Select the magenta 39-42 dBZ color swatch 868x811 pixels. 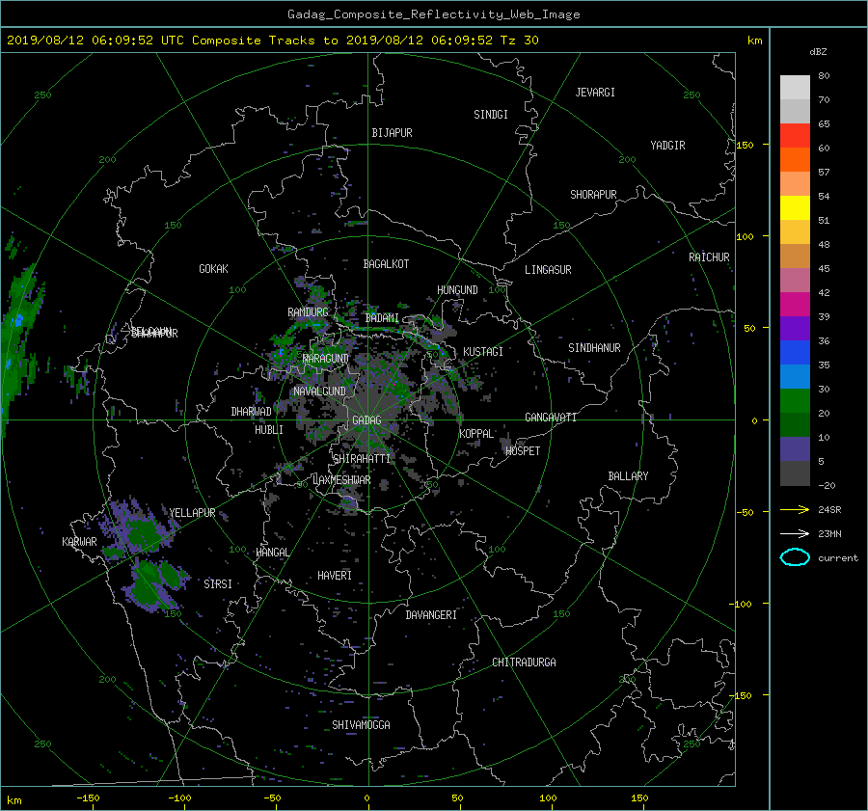coord(795,304)
